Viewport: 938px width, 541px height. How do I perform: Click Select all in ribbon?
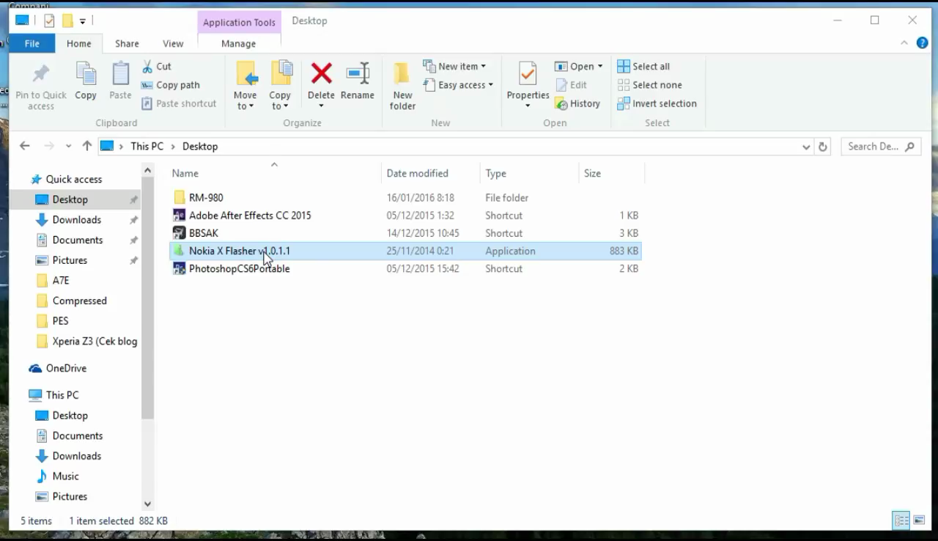coord(643,66)
